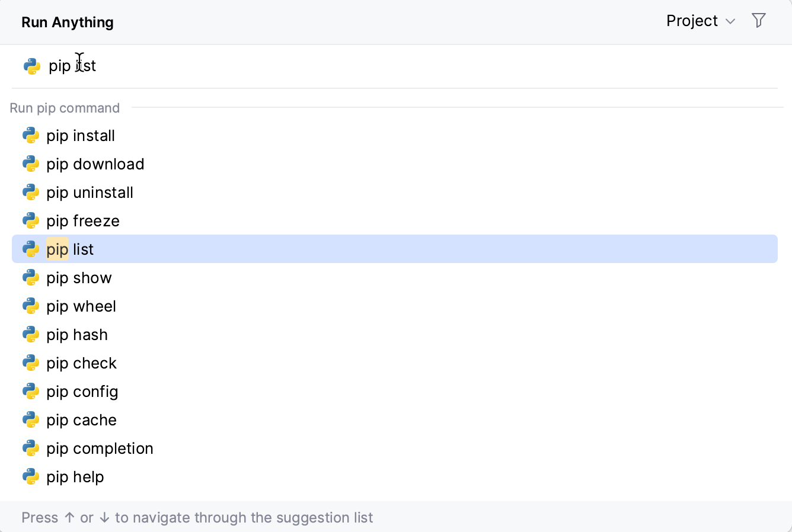Image resolution: width=792 pixels, height=532 pixels.
Task: Select the pip show command
Action: [x=79, y=278]
